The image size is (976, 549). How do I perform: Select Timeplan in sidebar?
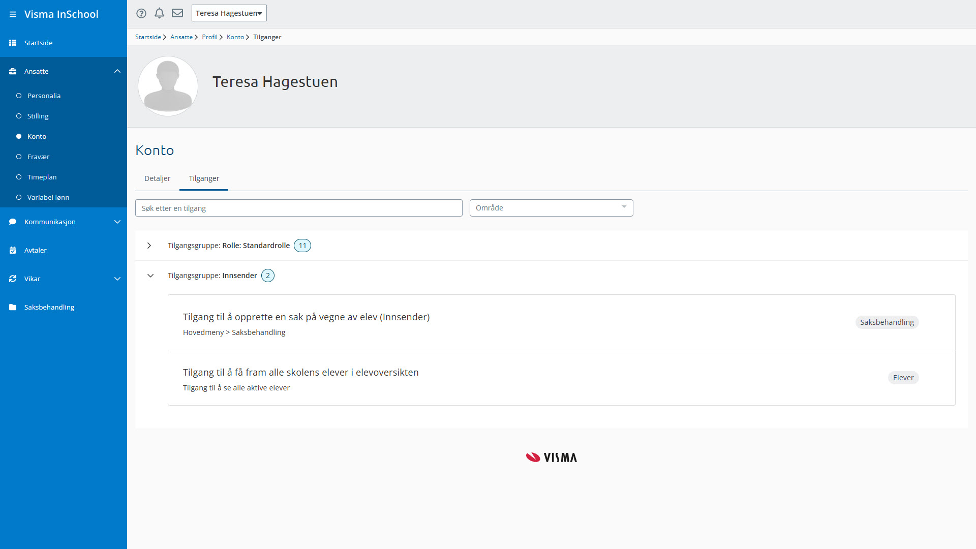coord(42,177)
